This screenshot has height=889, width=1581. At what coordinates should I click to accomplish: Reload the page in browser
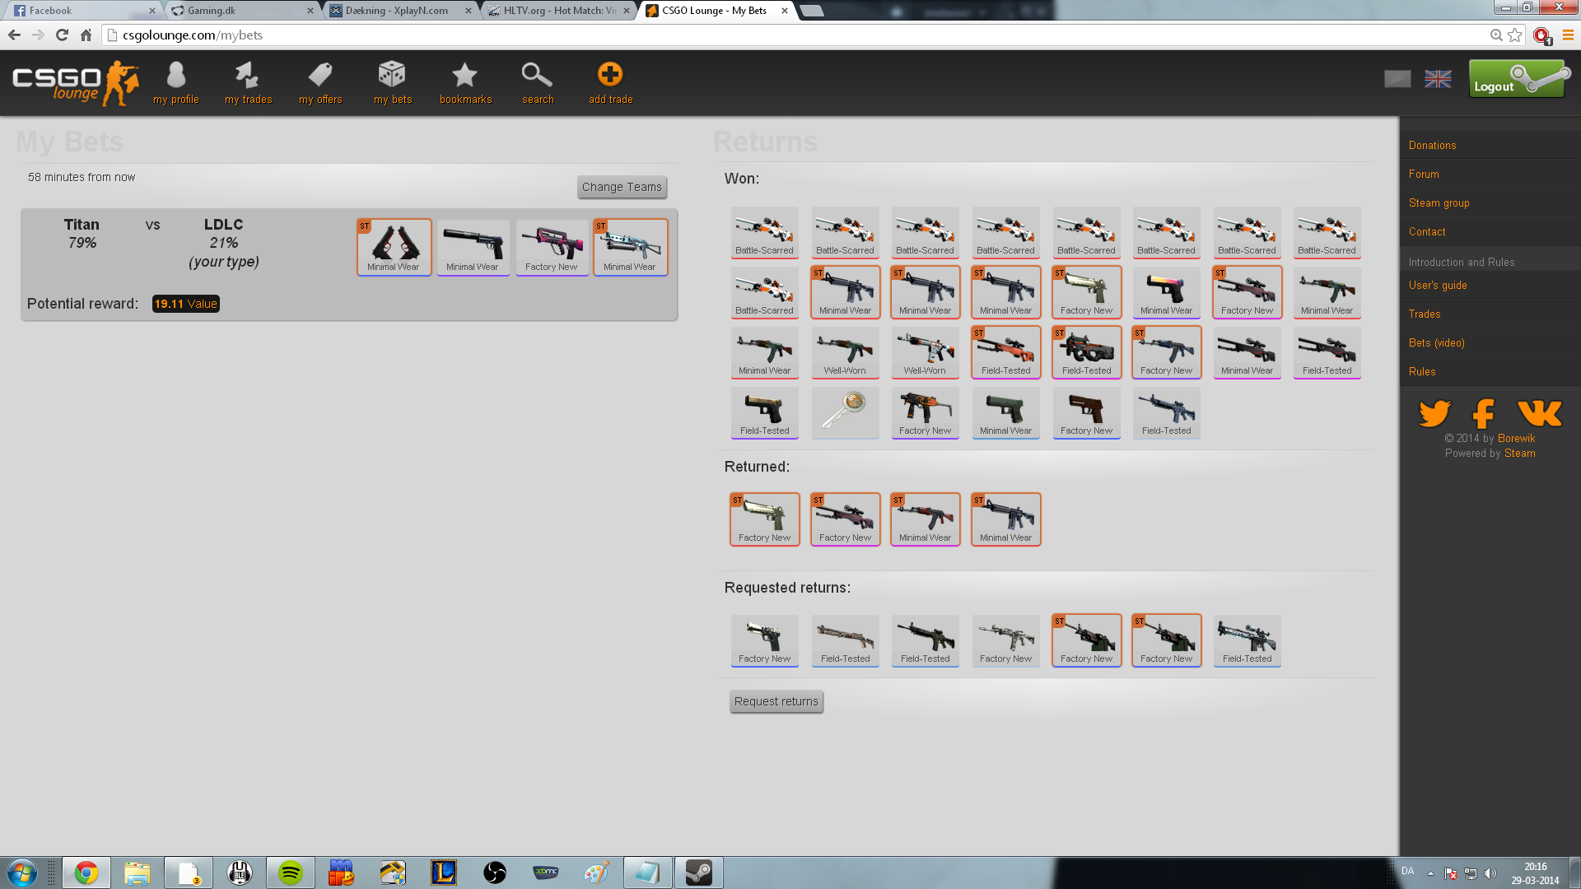click(62, 35)
